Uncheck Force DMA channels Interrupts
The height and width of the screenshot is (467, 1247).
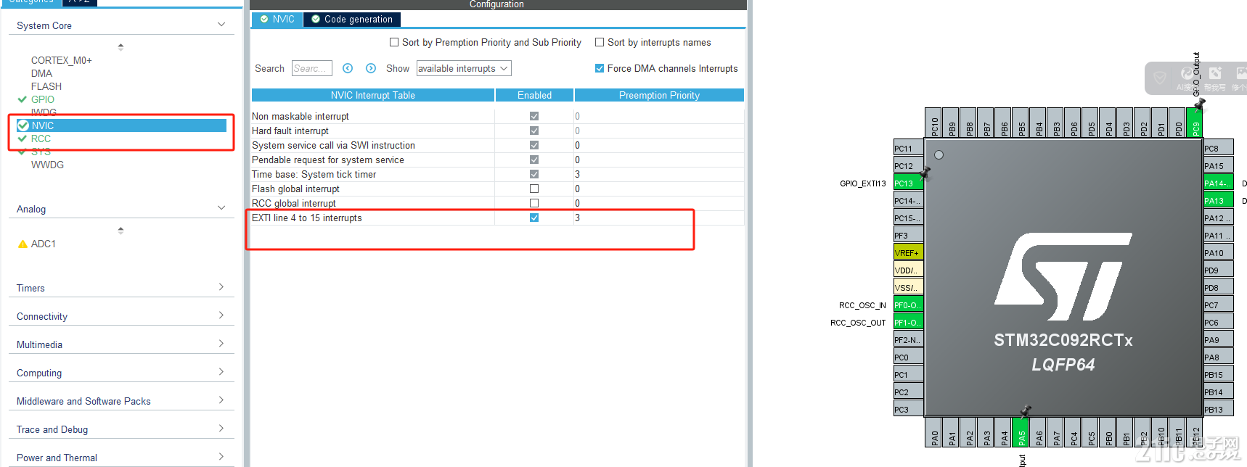point(600,68)
